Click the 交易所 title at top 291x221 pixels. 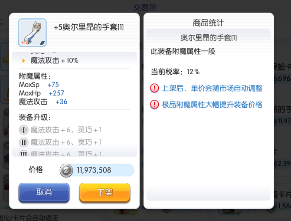tap(145, 7)
